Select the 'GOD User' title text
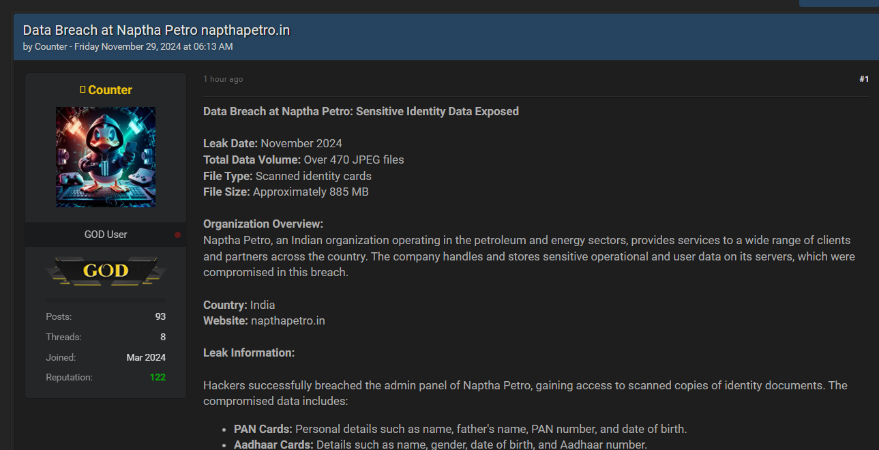Viewport: 879px width, 450px height. 106,235
